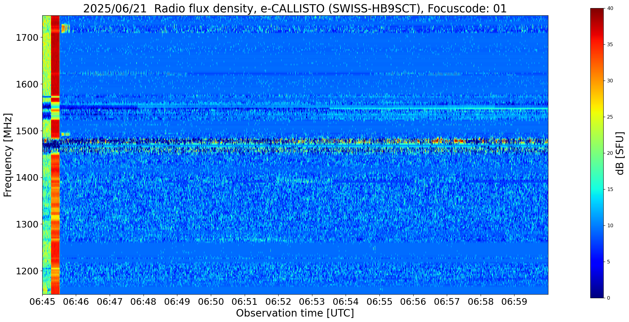Click the colorbar tick label 30
Viewport: 629px width, 322px height.
click(x=610, y=81)
